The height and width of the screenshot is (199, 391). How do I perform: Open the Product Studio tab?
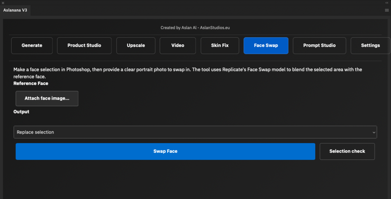tap(84, 45)
